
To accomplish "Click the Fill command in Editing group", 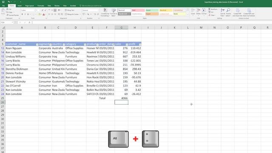I will [211, 12].
